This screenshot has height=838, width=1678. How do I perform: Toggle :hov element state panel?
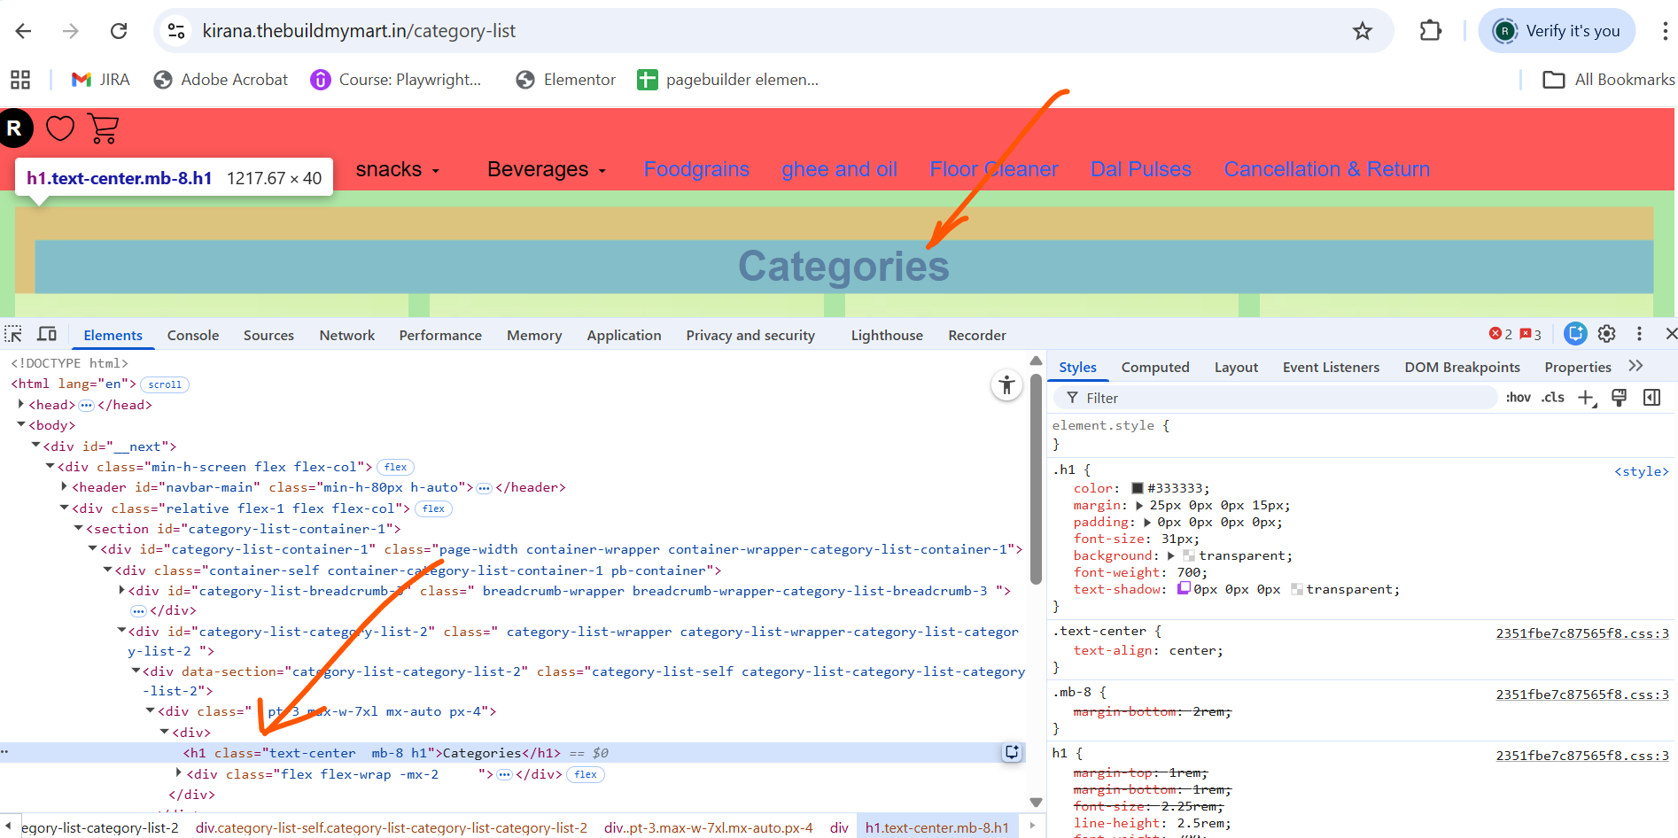1518,398
